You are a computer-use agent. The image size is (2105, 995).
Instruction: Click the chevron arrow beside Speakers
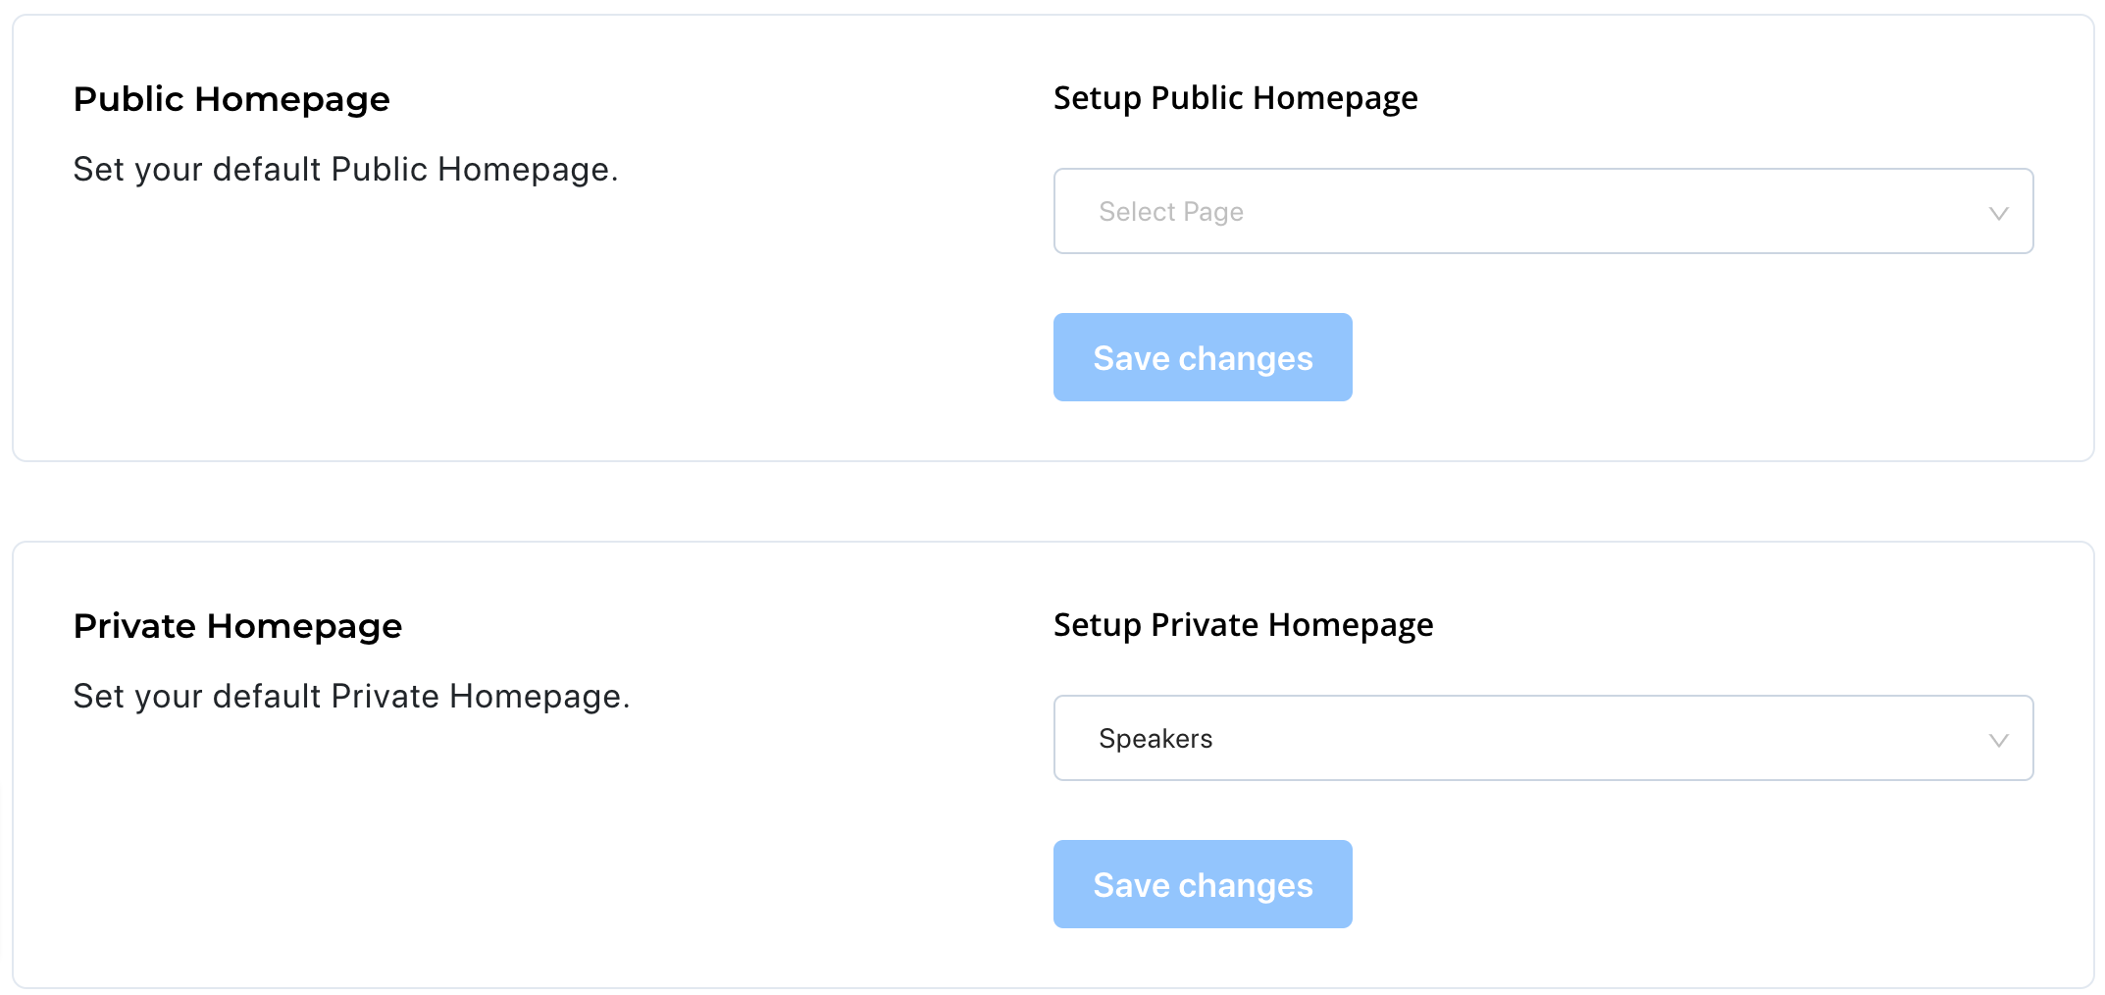(1998, 740)
